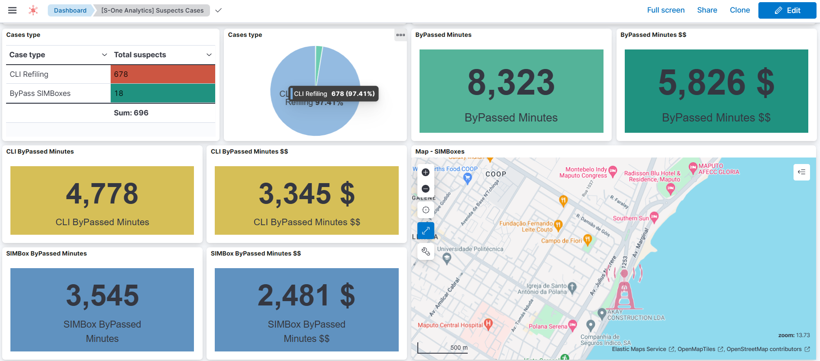820x361 pixels.
Task: Select the ByPass SIMBoxes table cell
Action: click(x=58, y=93)
